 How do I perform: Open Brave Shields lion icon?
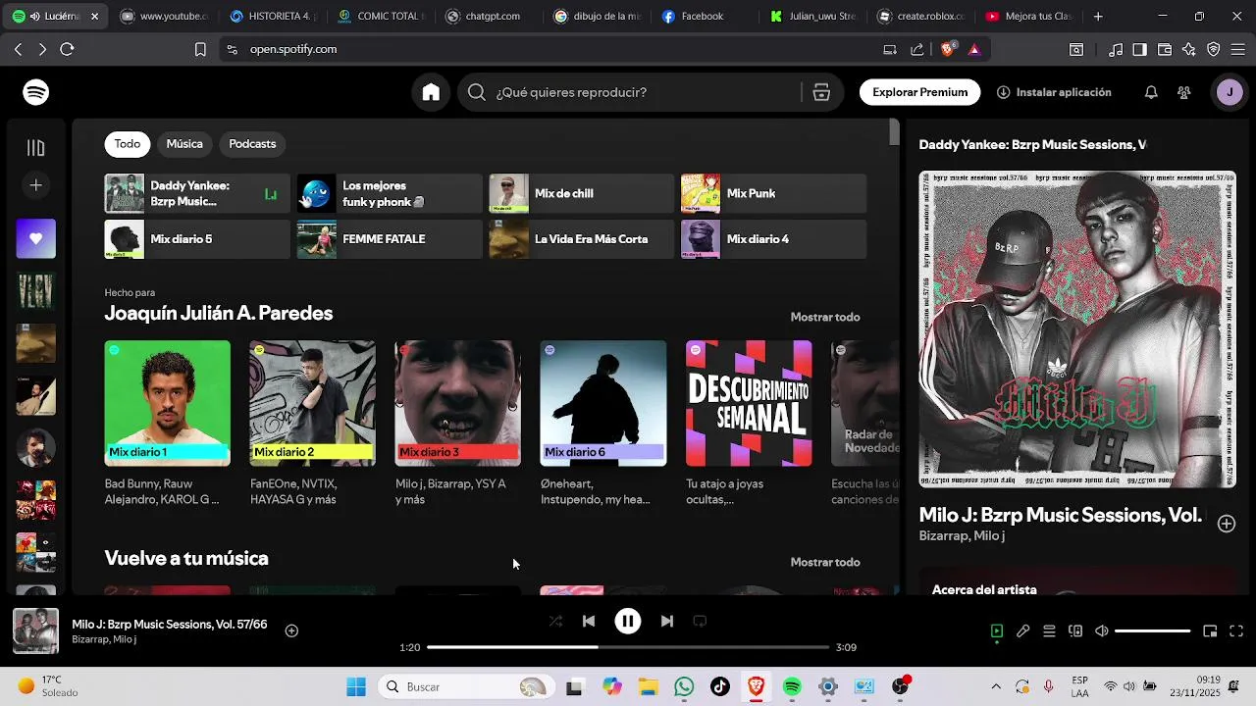[948, 49]
